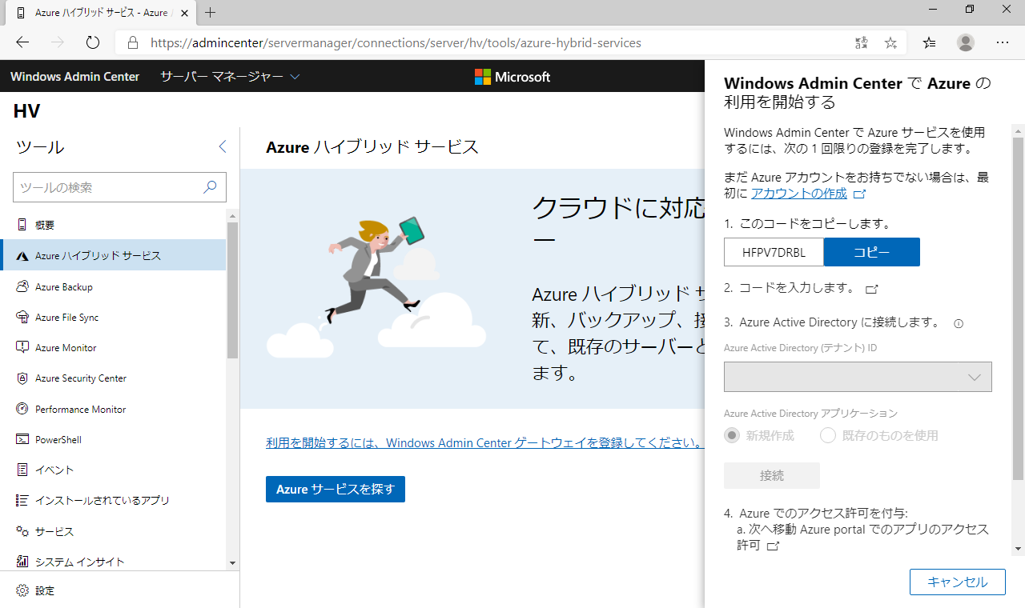Expand the サーバー マネージャー dropdown

[x=230, y=77]
